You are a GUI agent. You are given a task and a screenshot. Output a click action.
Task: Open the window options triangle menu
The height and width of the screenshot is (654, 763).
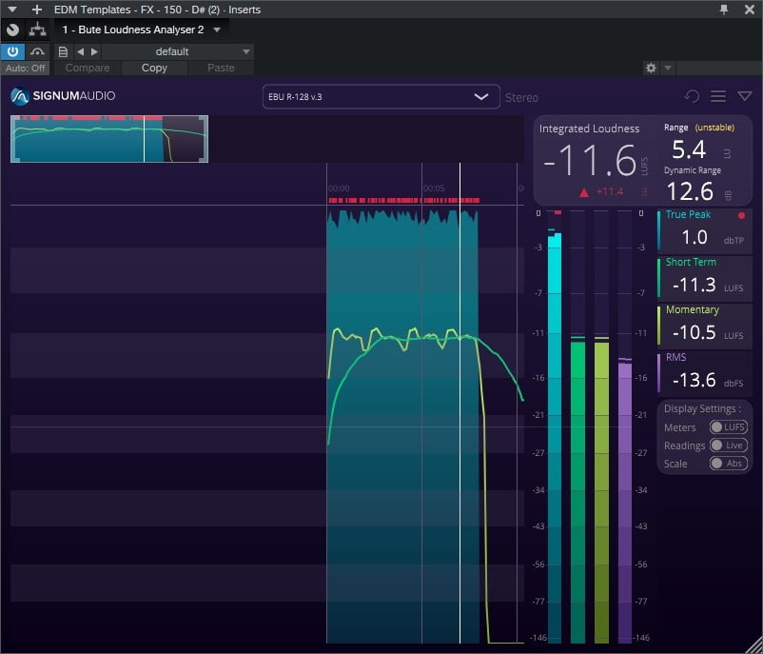[12, 10]
